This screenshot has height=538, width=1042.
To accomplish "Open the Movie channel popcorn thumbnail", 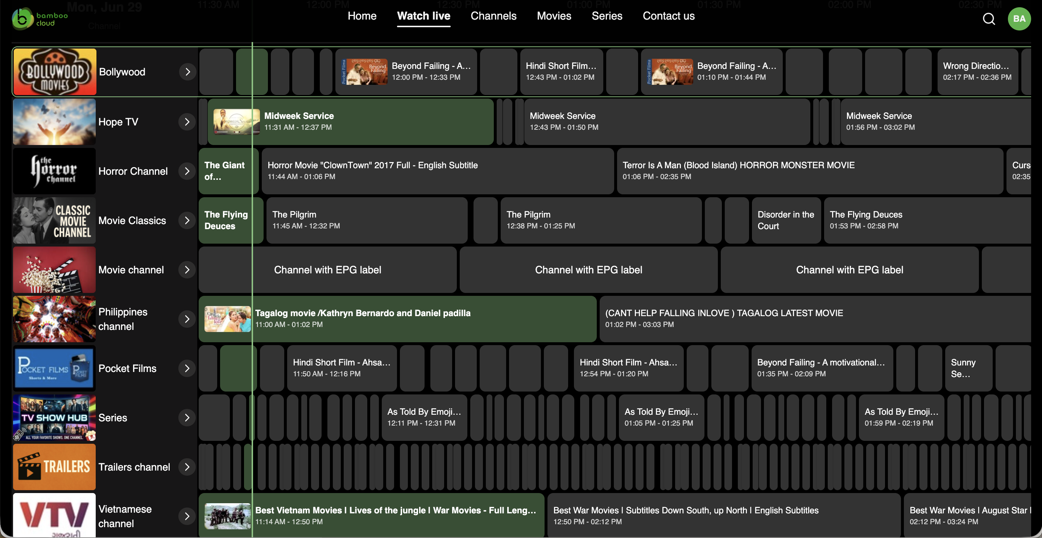I will (x=54, y=270).
